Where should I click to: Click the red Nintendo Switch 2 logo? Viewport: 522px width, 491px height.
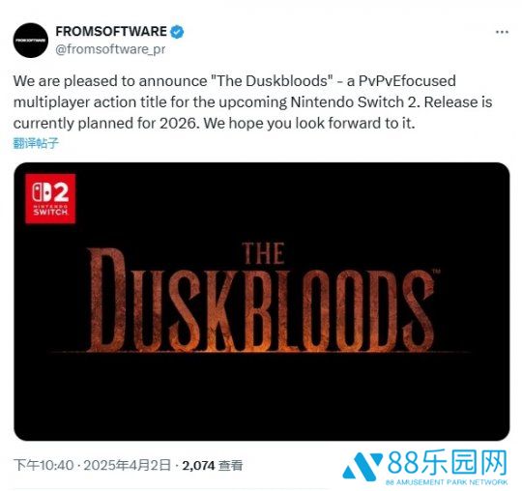coord(50,199)
